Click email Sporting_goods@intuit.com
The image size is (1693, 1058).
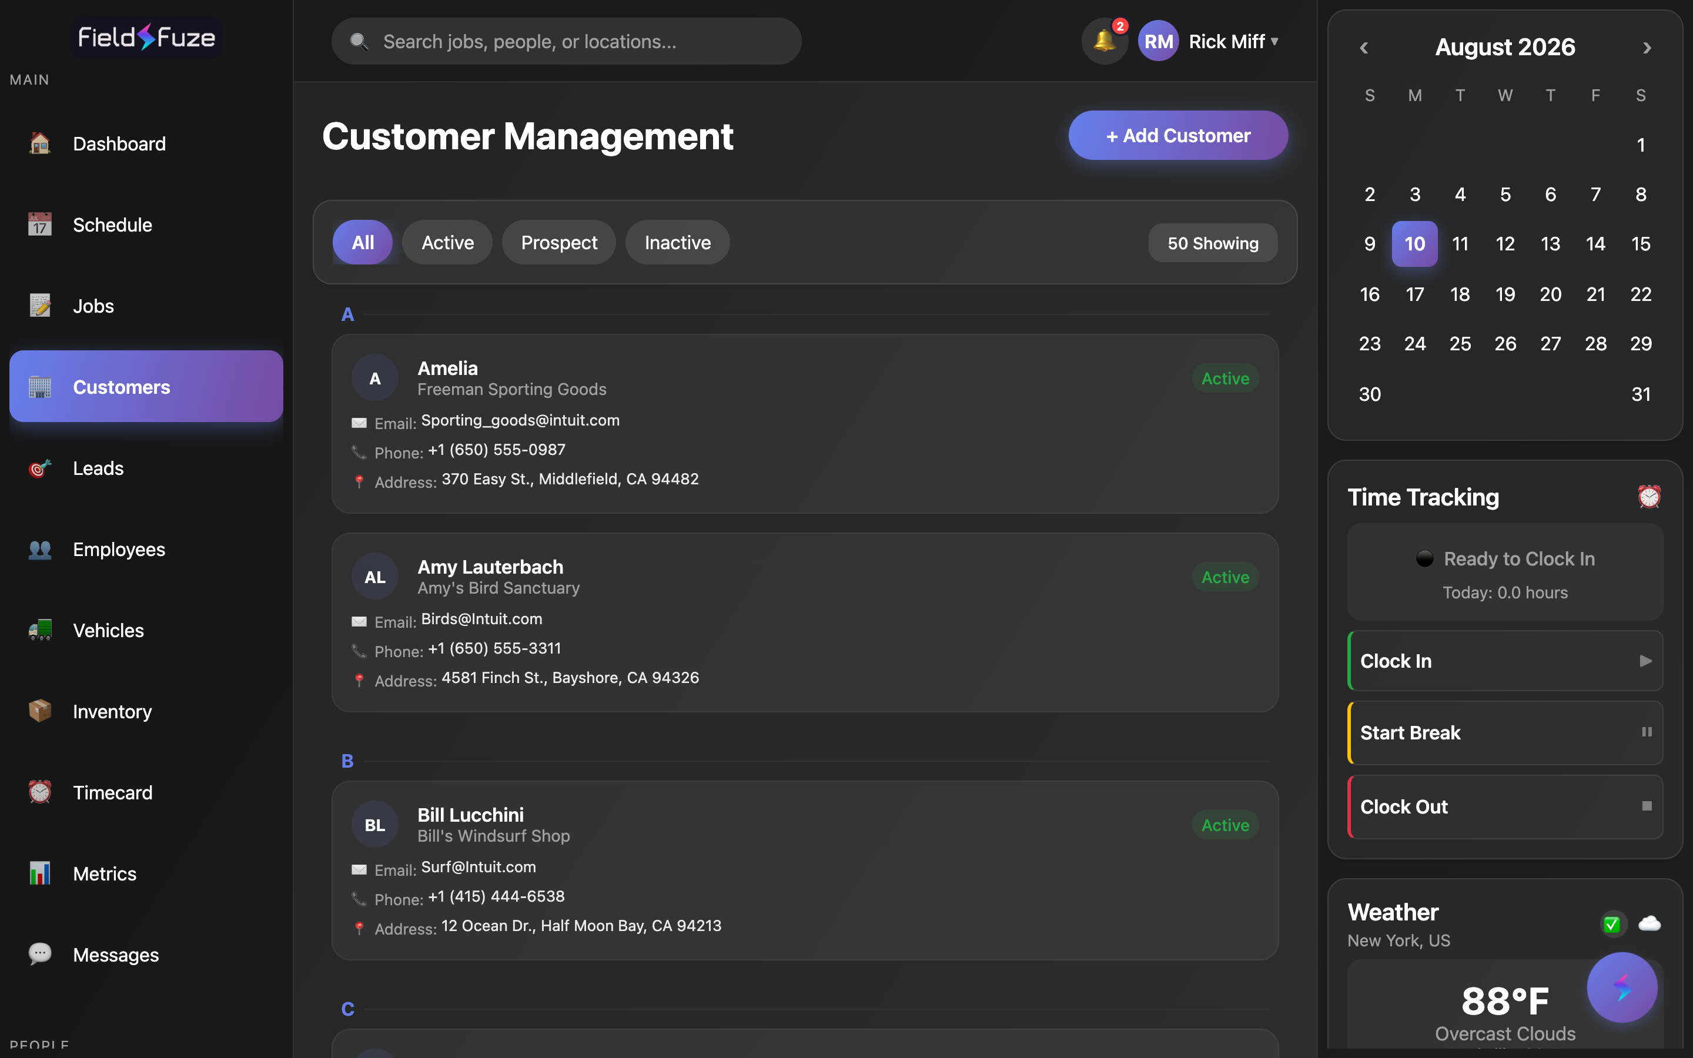[520, 420]
